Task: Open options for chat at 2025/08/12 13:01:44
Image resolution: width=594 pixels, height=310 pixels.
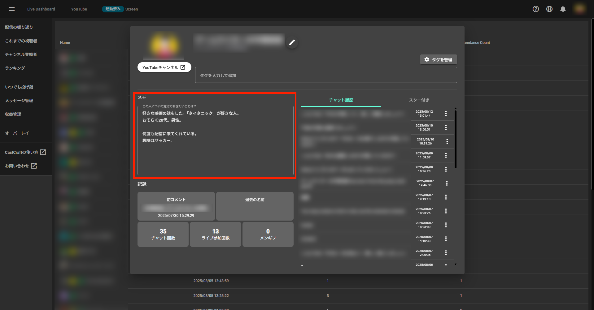Action: tap(446, 114)
